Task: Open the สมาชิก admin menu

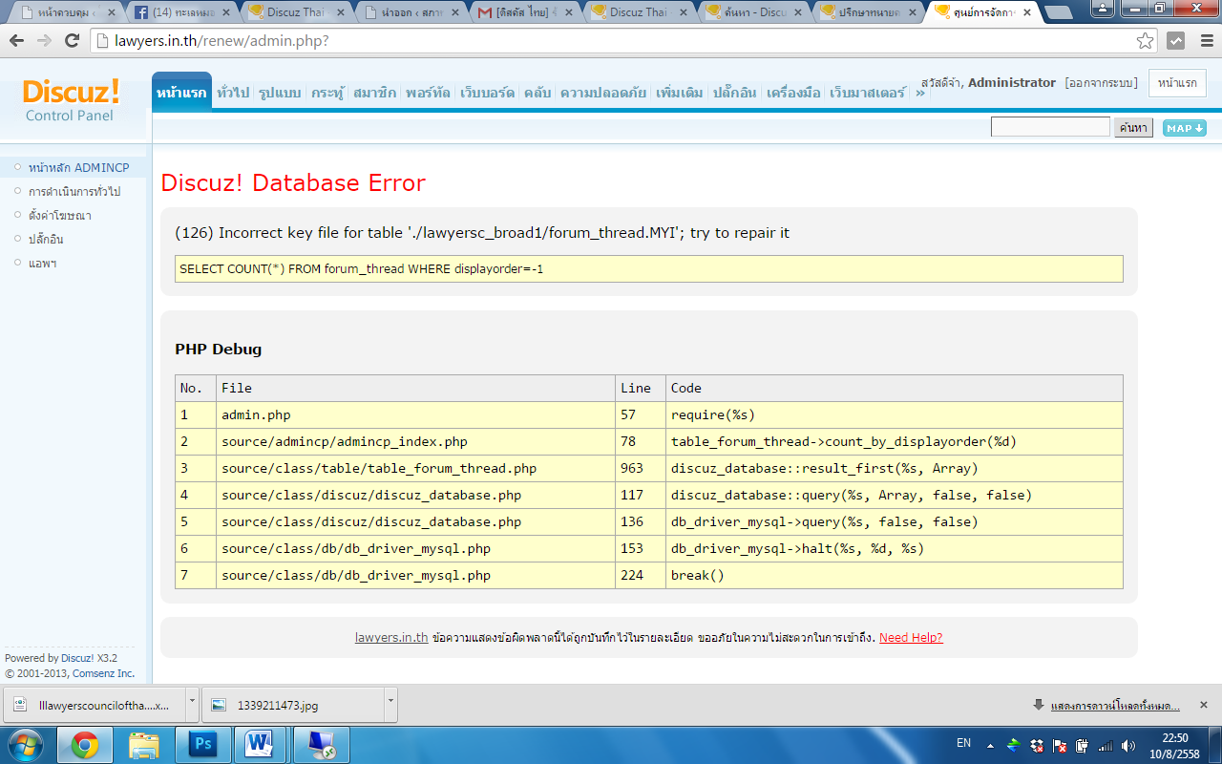Action: (375, 93)
